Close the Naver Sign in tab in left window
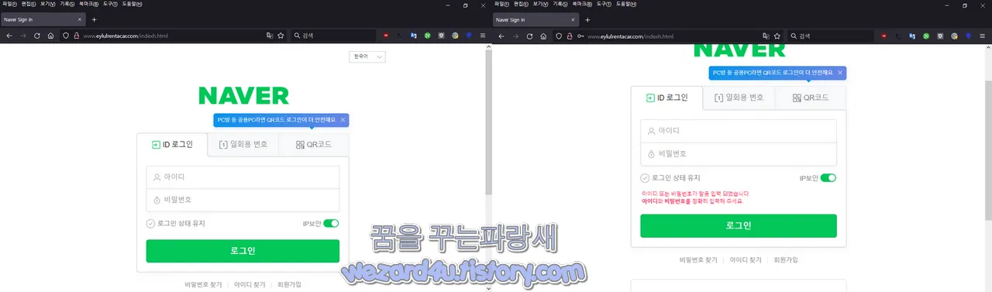 (x=80, y=19)
